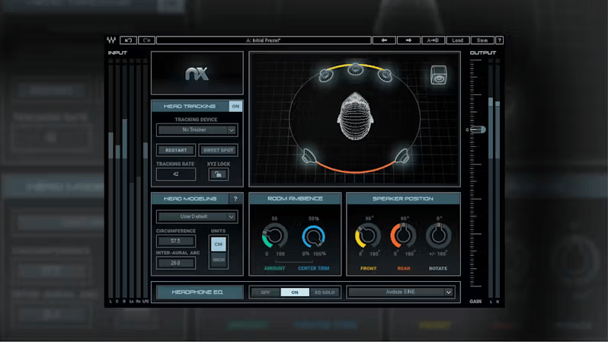Image resolution: width=608 pixels, height=342 pixels.
Task: Select the LFE subwoofer speaker
Action: 439,75
